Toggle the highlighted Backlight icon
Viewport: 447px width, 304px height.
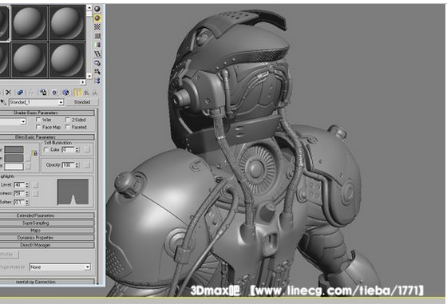point(97,18)
